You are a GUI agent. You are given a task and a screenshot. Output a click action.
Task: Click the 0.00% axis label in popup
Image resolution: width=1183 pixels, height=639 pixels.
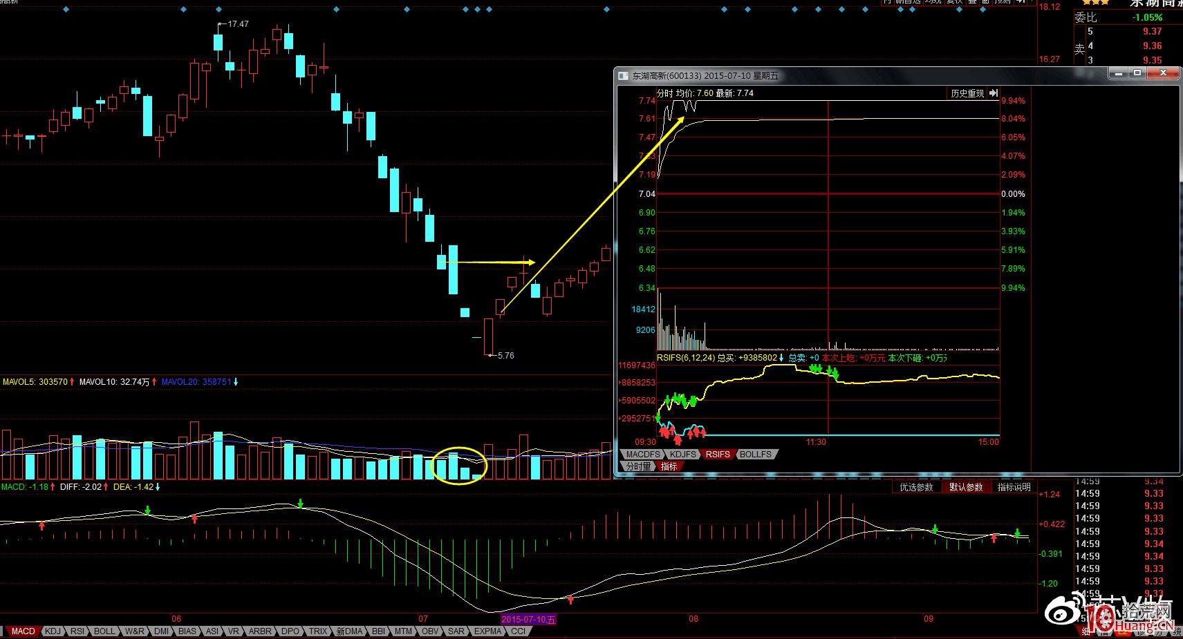(x=1013, y=194)
